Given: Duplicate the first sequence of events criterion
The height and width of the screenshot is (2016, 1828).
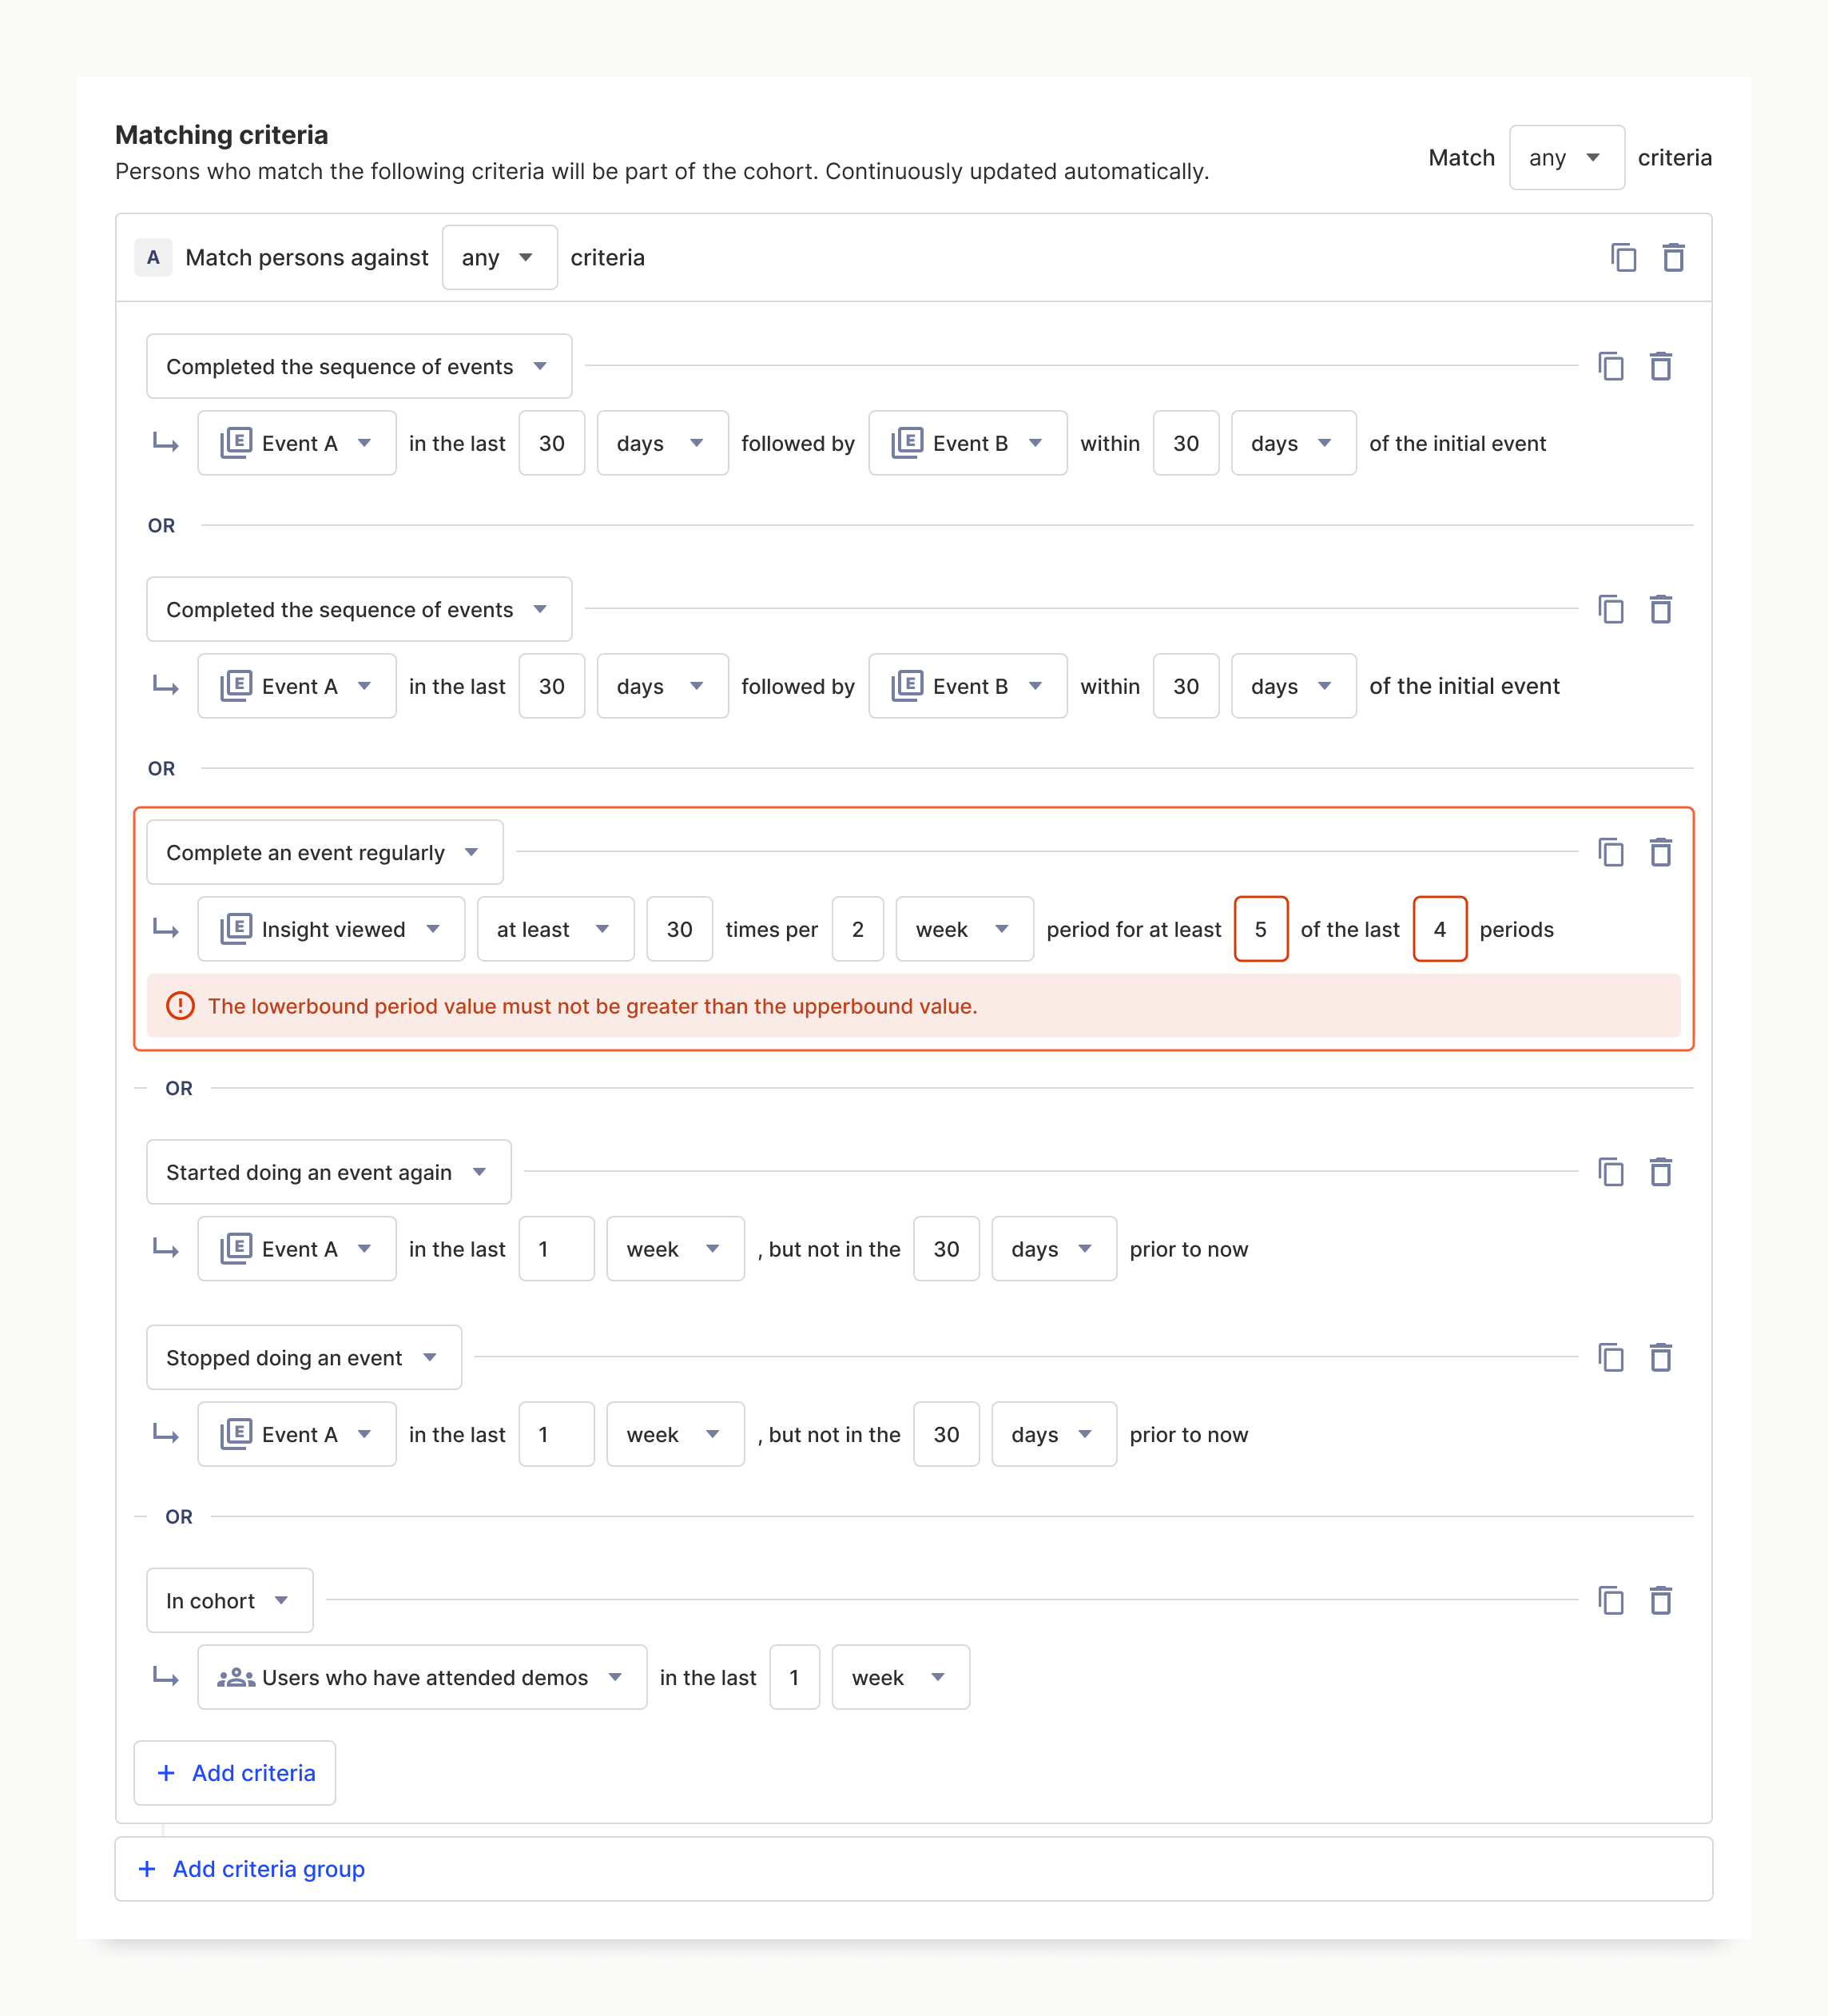Looking at the screenshot, I should click(1610, 367).
